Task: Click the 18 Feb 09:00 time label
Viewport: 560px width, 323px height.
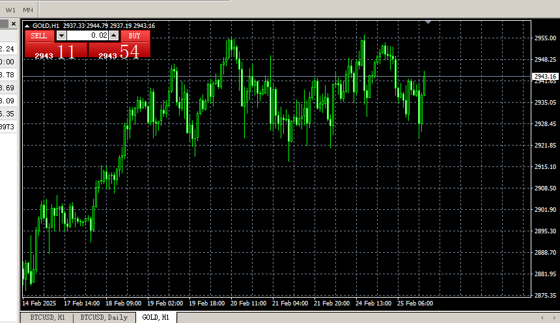Action: tap(124, 304)
